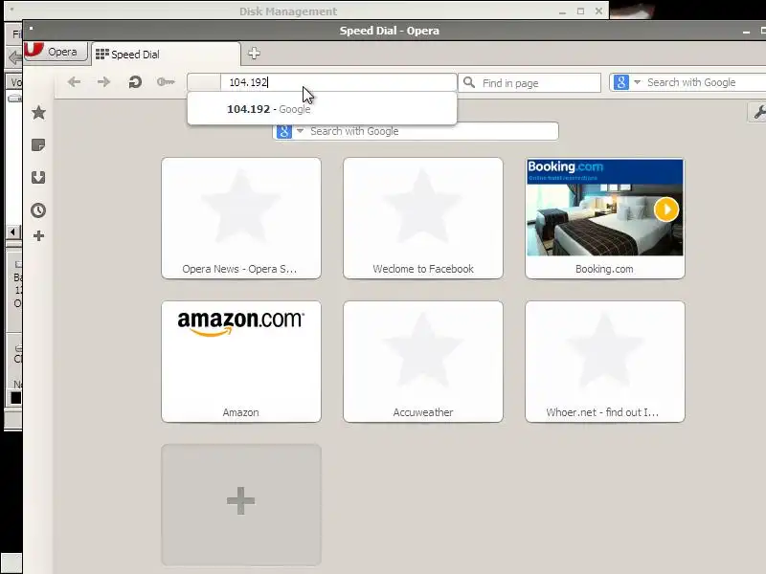Open the Welcome to Facebook speed dial
The height and width of the screenshot is (574, 766).
423,218
